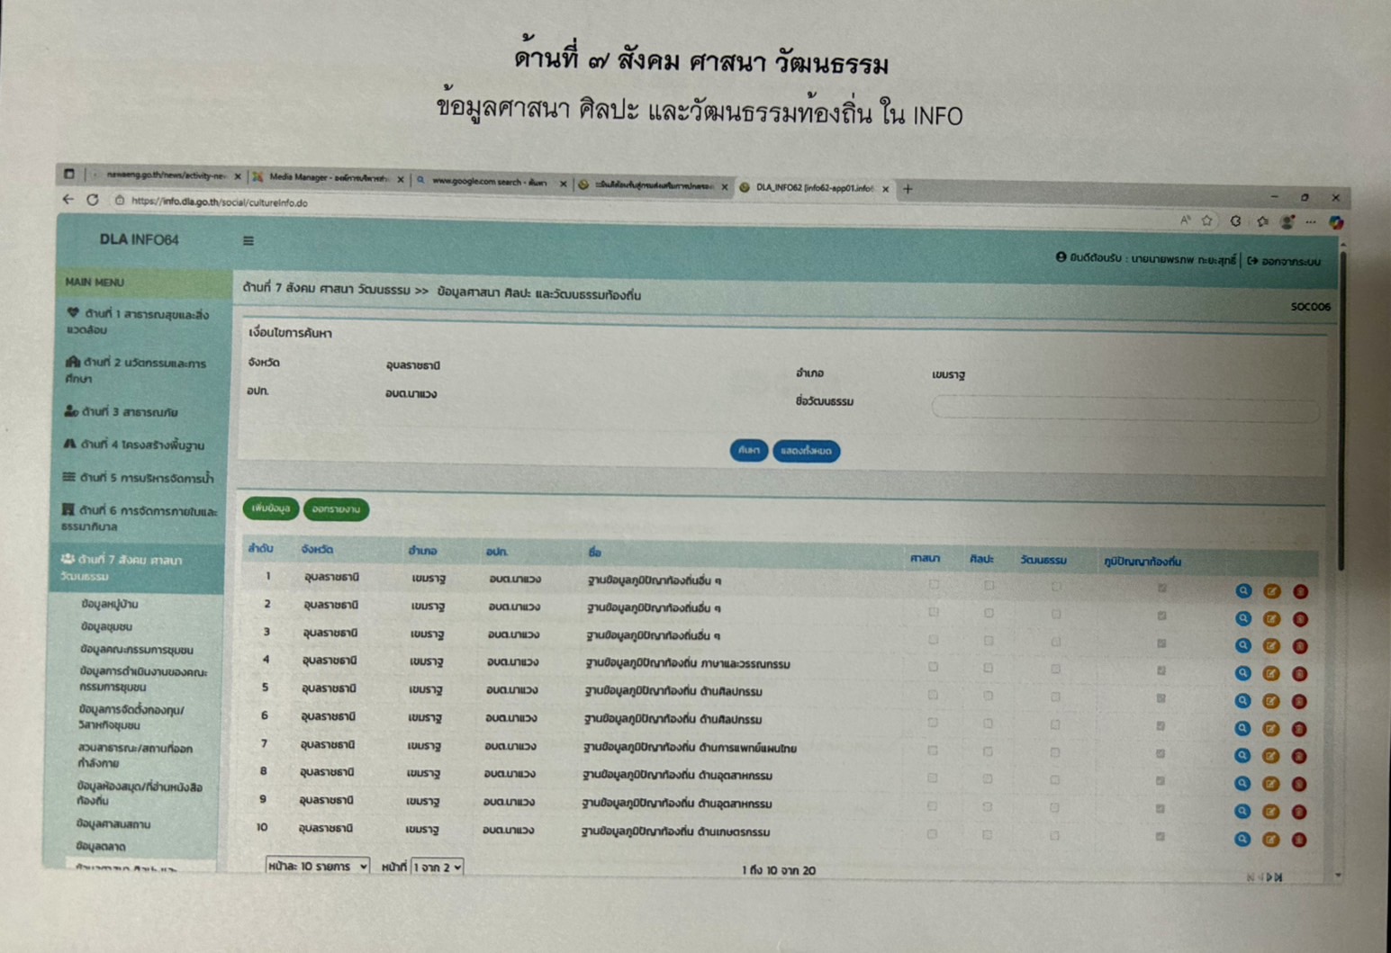Open the page number dropdown showing 1 จาก 2
Viewport: 1391px width, 953px height.
(x=438, y=867)
